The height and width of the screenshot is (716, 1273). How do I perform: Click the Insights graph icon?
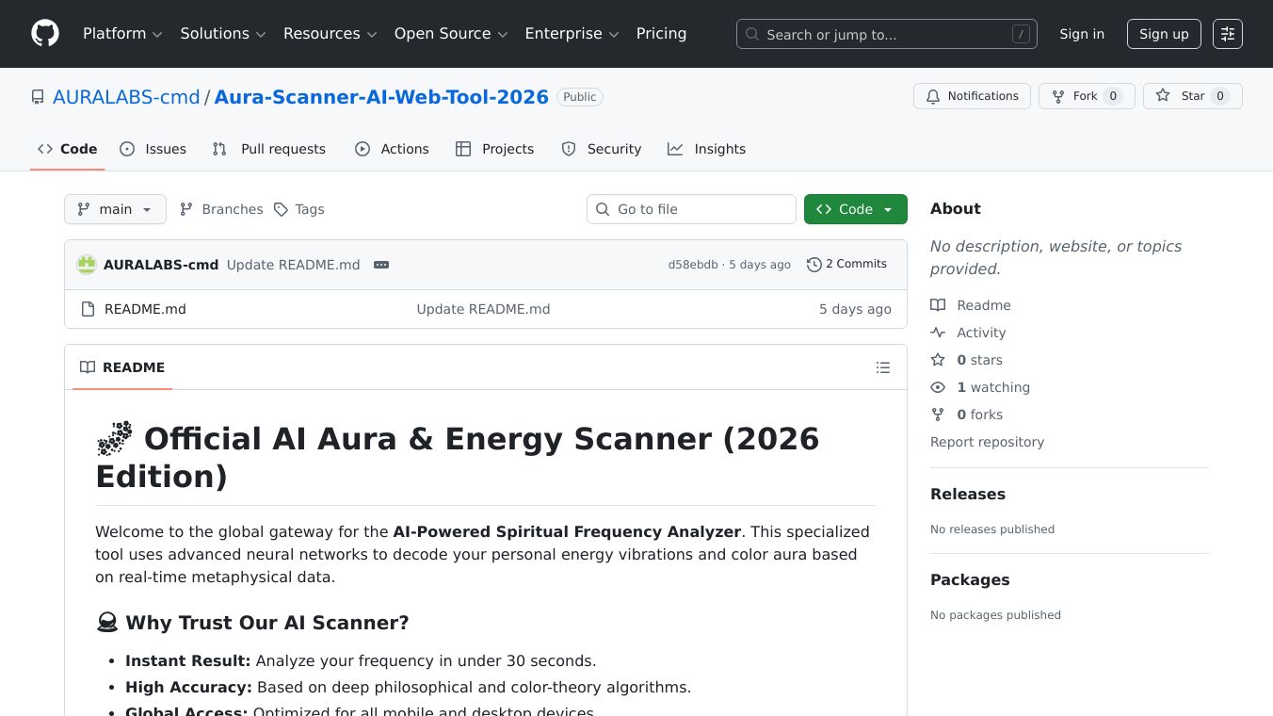675,149
